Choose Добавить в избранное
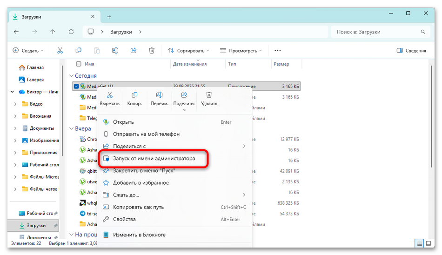The height and width of the screenshot is (255, 442). pyautogui.click(x=174, y=183)
